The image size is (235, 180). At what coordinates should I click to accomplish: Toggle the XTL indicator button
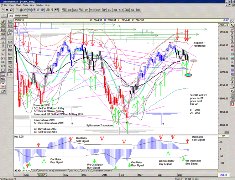click(10, 75)
